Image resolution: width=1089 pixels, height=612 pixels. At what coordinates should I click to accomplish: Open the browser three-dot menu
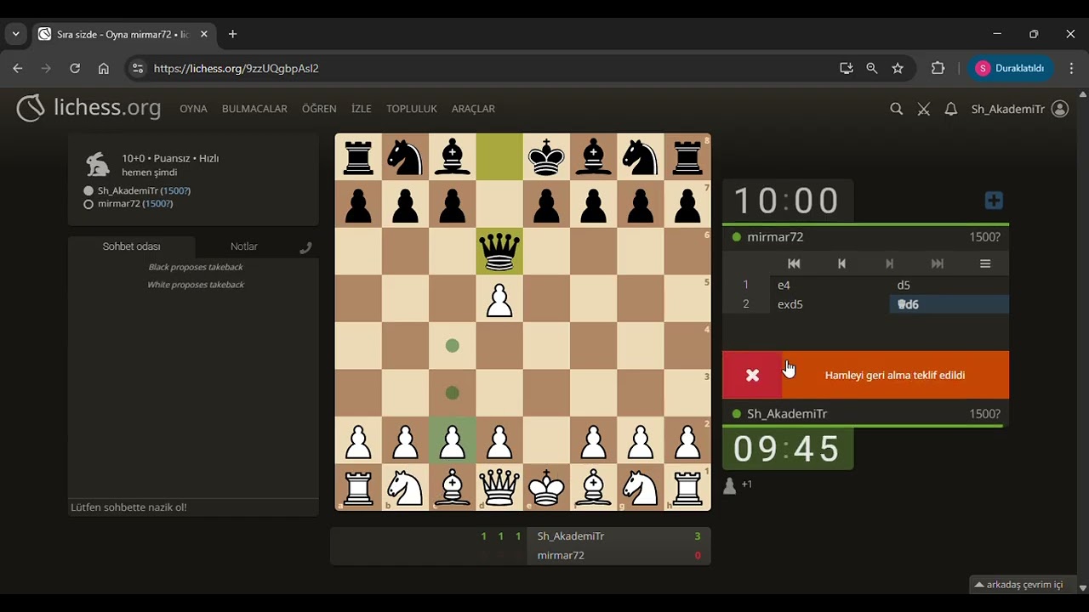[x=1070, y=68]
